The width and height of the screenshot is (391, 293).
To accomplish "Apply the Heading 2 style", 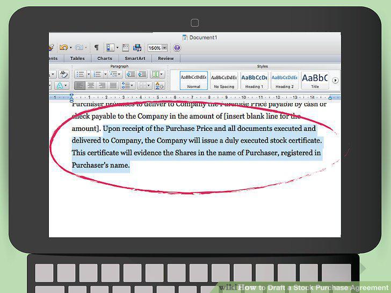I will pyautogui.click(x=285, y=80).
